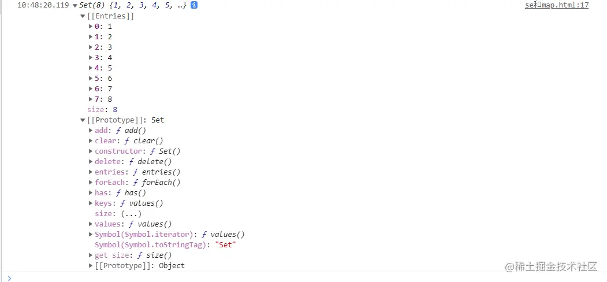Expand entry 6: 7
The width and height of the screenshot is (607, 282).
click(x=91, y=89)
